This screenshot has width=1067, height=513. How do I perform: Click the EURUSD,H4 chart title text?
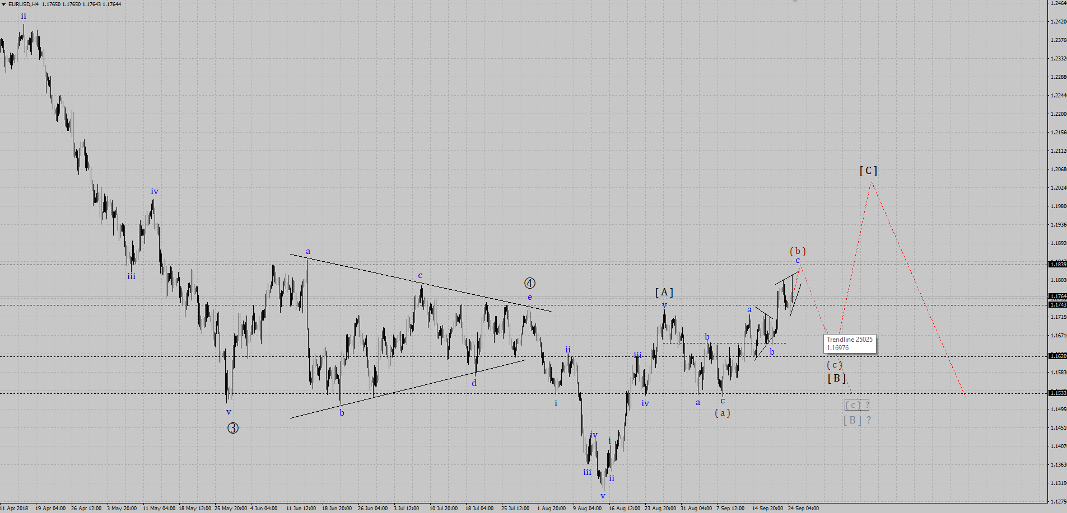(24, 4)
